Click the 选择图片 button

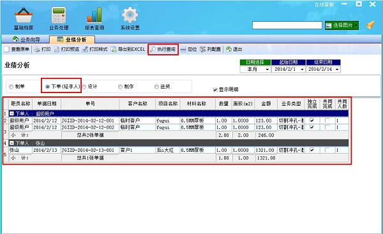(x=340, y=25)
